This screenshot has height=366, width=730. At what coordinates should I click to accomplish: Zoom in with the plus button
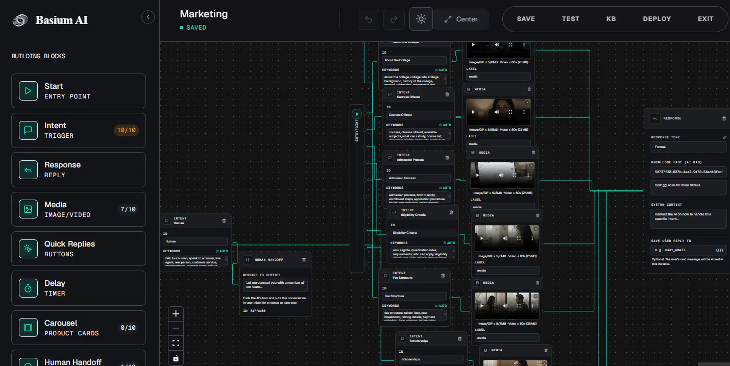click(x=176, y=314)
